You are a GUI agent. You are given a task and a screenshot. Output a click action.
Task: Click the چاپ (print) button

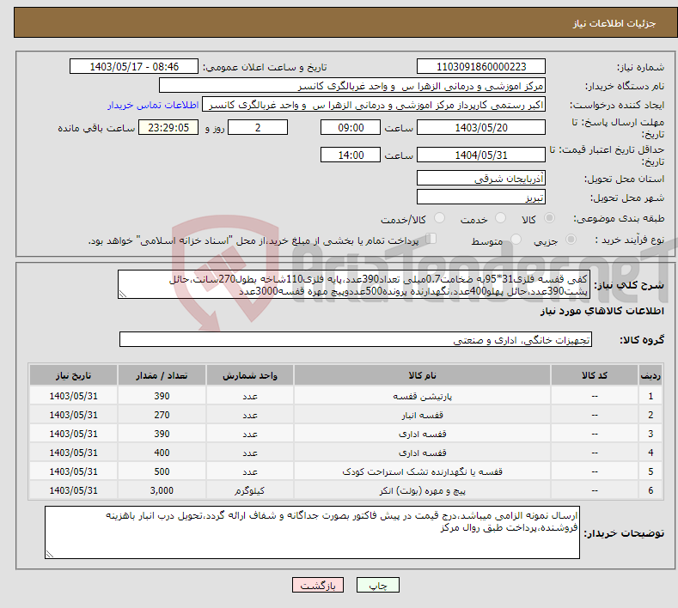(x=377, y=585)
